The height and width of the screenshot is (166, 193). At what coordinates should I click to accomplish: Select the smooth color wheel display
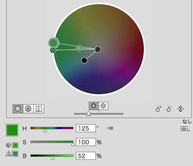tap(18, 109)
